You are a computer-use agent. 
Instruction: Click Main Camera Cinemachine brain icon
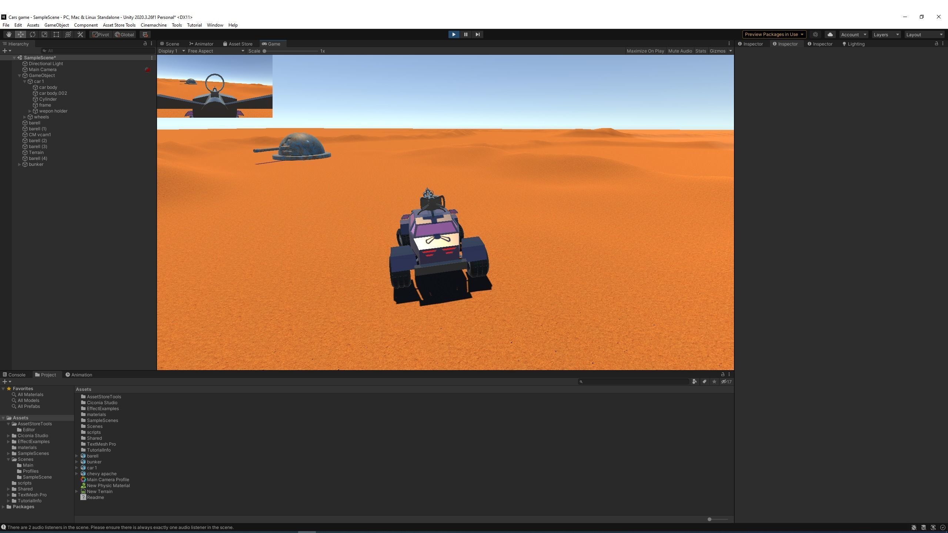click(147, 70)
